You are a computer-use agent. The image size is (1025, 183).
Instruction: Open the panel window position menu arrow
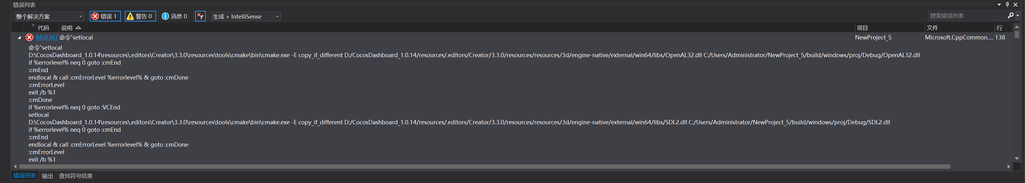[999, 5]
